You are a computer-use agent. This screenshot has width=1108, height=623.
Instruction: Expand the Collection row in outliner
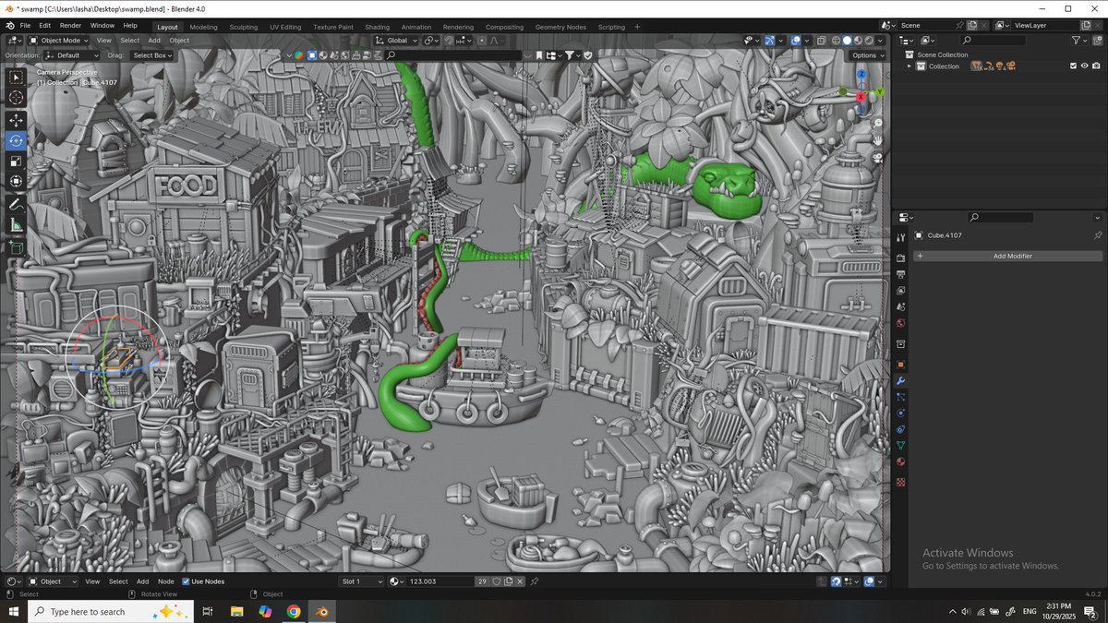click(x=909, y=66)
